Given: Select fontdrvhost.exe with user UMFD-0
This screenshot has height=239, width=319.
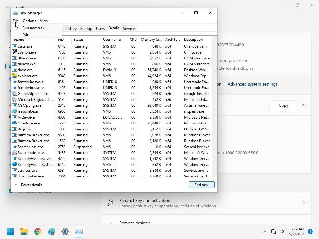Looking at the screenshot, I should [112, 82].
